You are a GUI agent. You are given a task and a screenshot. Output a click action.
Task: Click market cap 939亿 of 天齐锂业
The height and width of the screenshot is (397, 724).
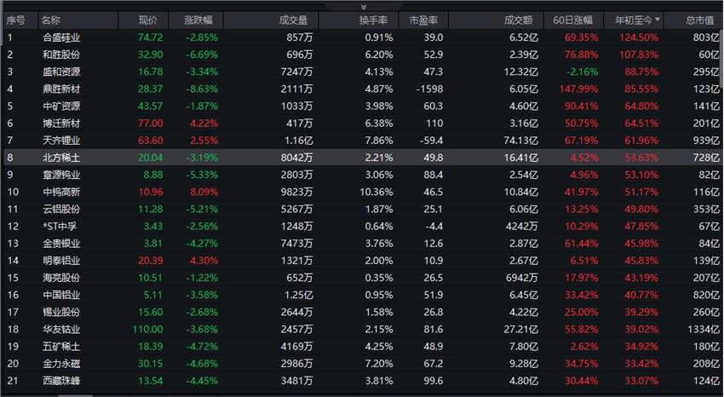(706, 141)
